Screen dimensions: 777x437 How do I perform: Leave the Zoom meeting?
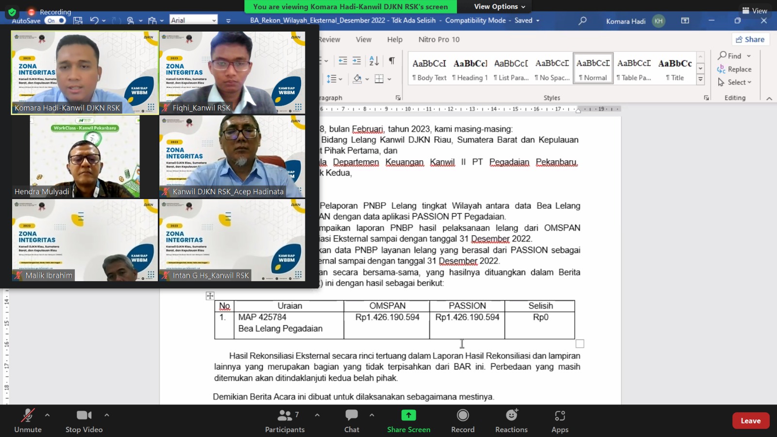click(750, 421)
